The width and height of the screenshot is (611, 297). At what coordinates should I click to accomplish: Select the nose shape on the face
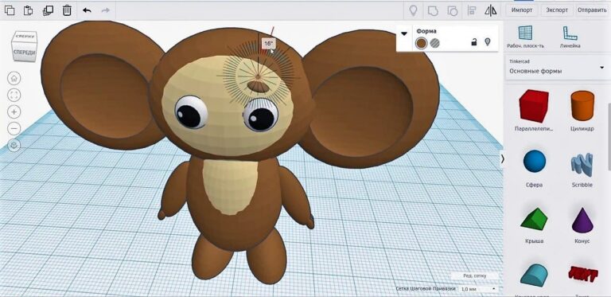(259, 87)
